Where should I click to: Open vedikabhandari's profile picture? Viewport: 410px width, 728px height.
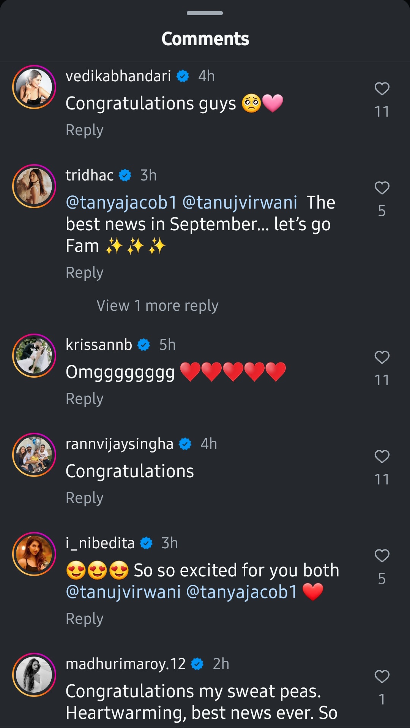point(34,87)
